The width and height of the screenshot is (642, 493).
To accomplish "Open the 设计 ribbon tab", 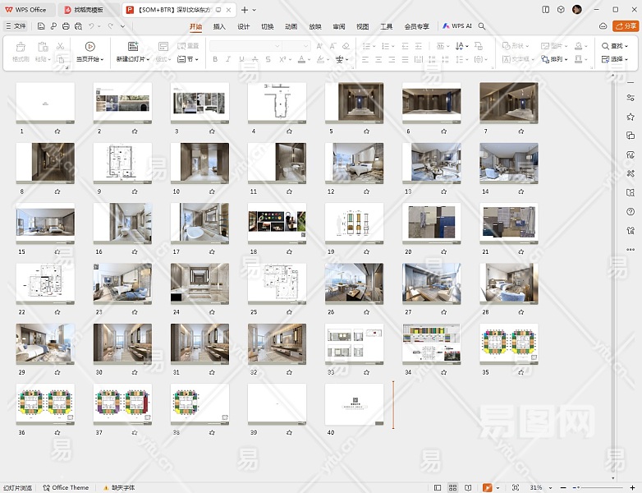I will click(243, 26).
